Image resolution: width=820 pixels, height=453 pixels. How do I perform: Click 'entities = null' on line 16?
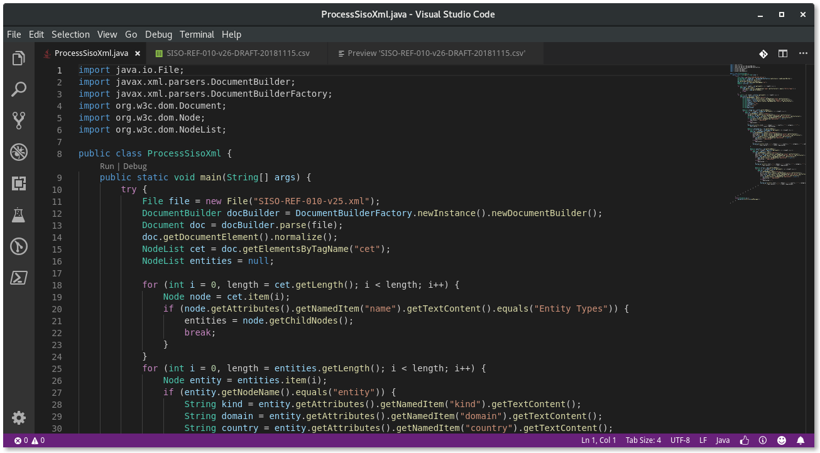click(x=229, y=261)
